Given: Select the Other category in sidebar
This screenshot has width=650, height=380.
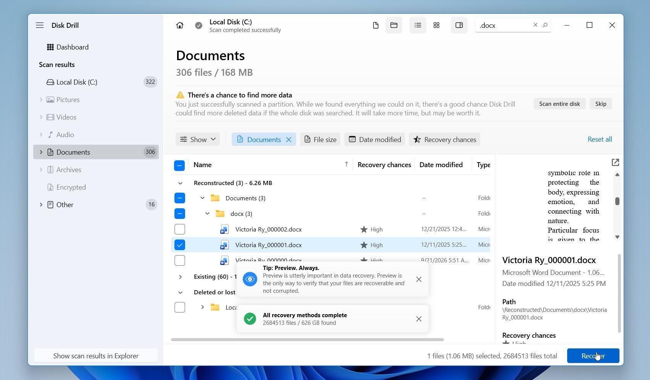Looking at the screenshot, I should [96, 205].
